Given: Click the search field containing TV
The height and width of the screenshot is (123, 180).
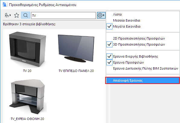Looking at the screenshot, I should [63, 15].
